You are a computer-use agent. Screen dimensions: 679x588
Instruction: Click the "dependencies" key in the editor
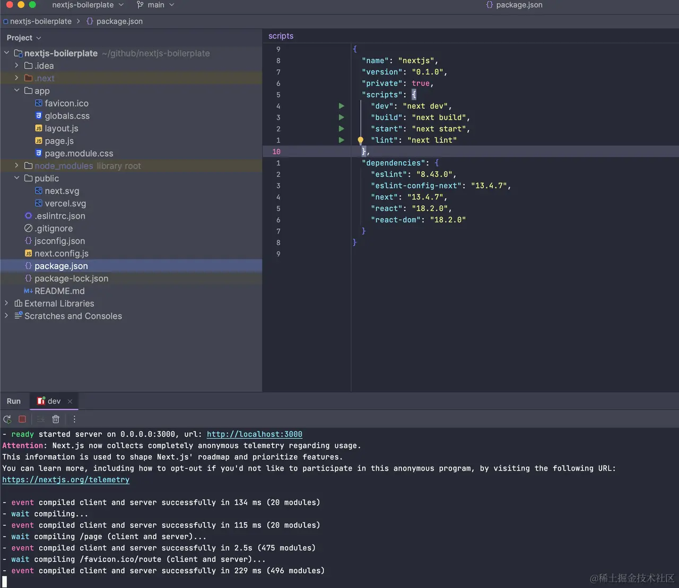[393, 163]
